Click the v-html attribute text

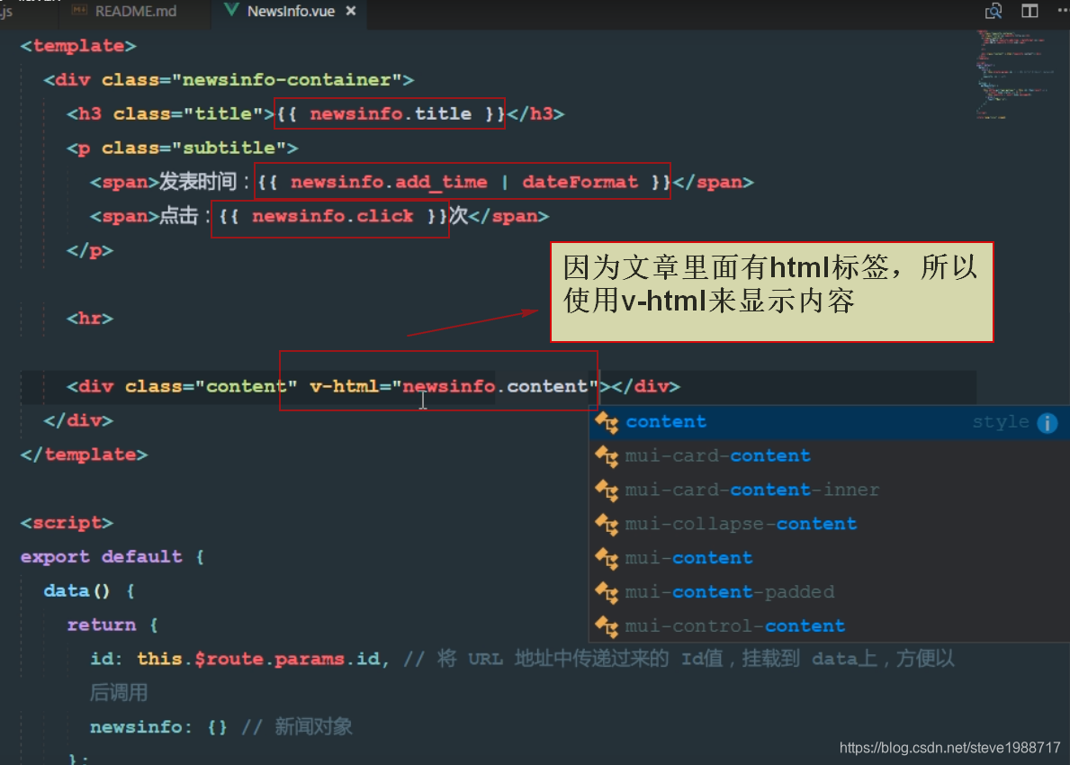click(x=344, y=386)
